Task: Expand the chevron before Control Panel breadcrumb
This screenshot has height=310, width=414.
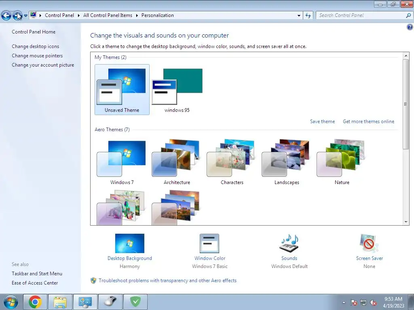Action: tap(40, 15)
